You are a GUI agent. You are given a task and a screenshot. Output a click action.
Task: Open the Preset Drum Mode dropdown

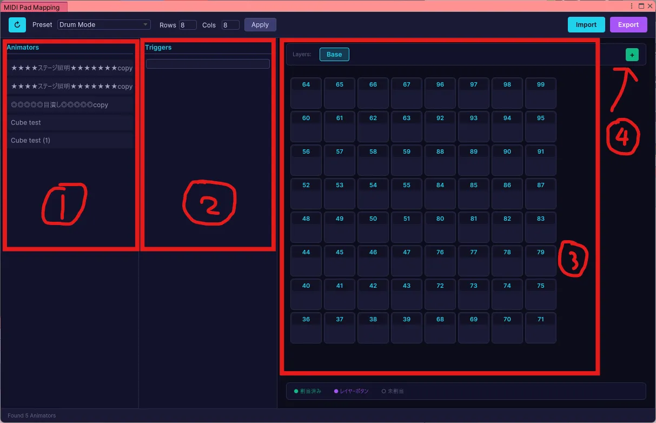pos(104,25)
